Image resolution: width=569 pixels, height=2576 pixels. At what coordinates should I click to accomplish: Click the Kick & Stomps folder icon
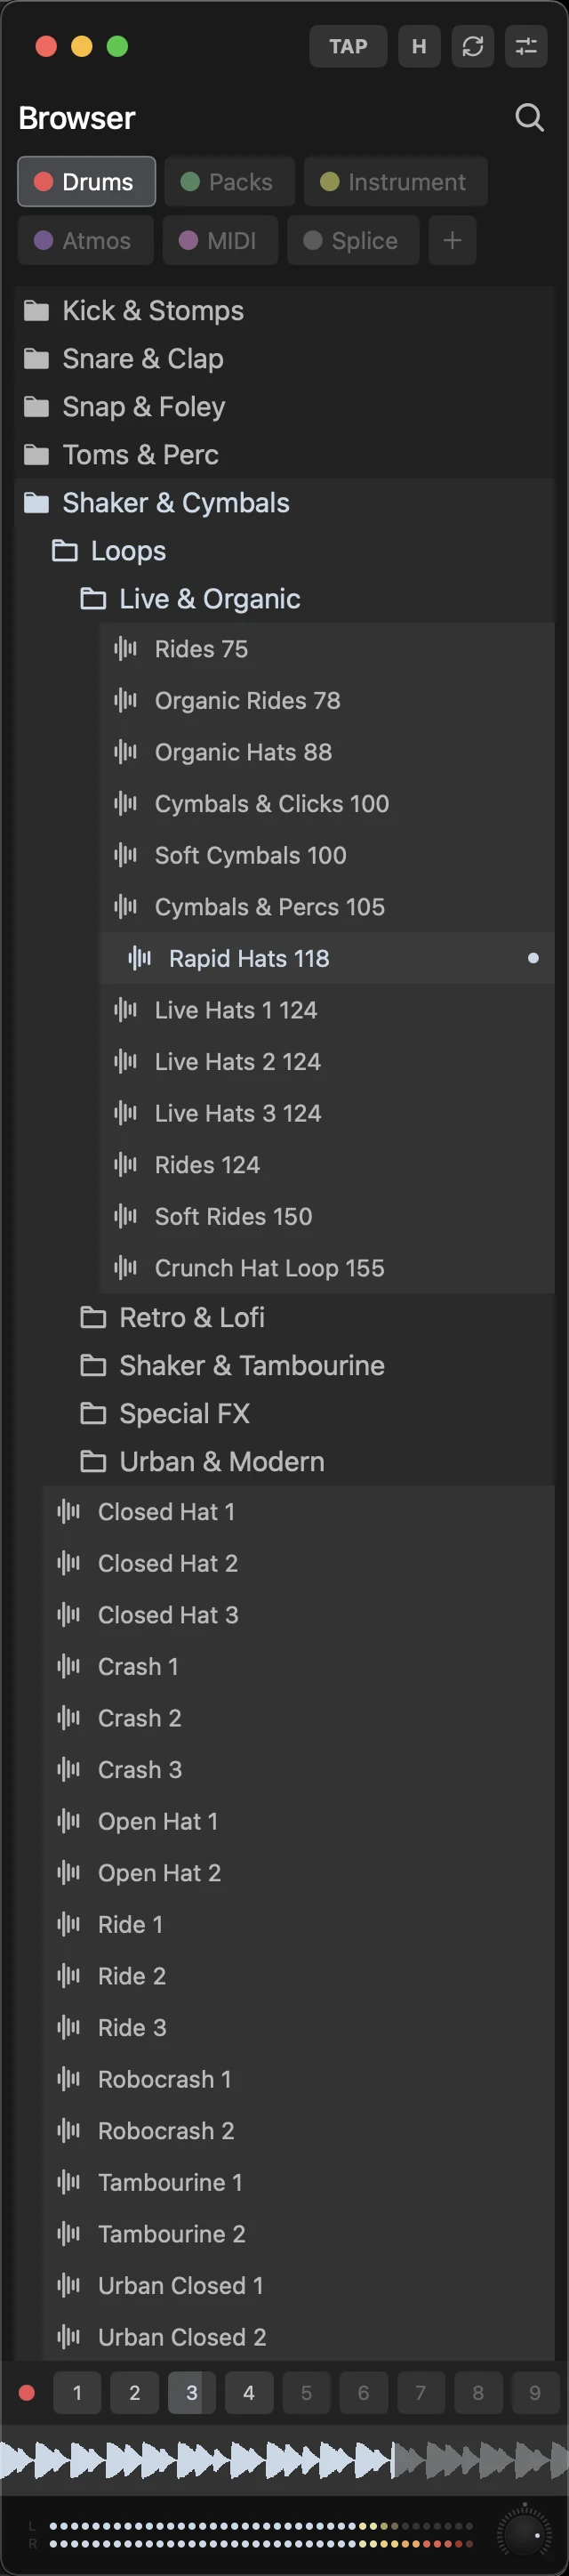point(36,311)
